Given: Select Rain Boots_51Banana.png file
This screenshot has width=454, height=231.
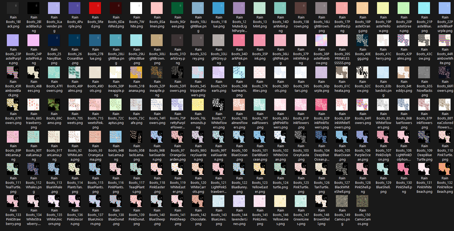Looking at the screenshot, I should pyautogui.click(x=136, y=73).
